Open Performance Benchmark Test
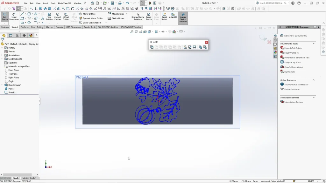The image size is (326, 183). click(x=297, y=58)
